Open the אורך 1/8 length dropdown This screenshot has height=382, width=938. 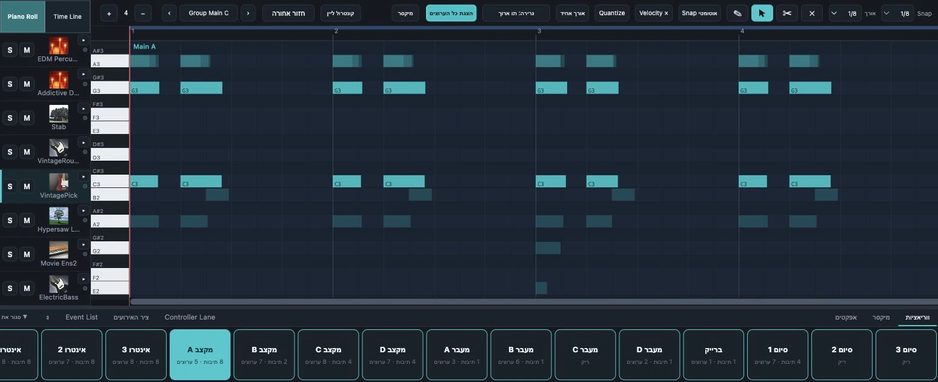coord(846,13)
